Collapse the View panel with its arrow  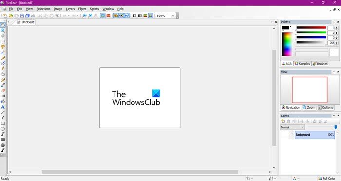(334, 72)
